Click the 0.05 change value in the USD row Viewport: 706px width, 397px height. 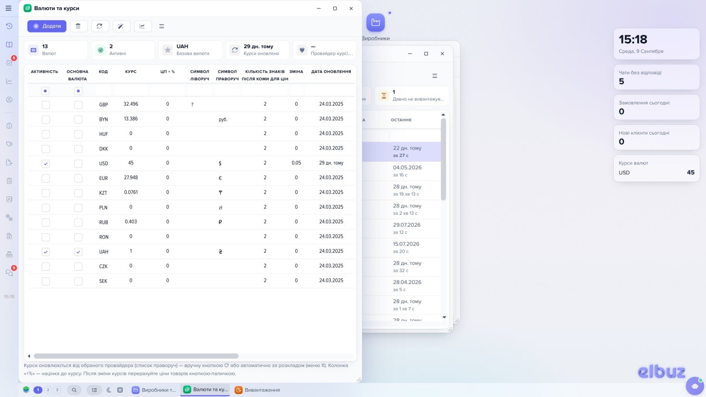pos(296,163)
